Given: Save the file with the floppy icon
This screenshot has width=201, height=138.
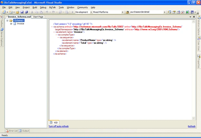Looking at the screenshot, I should pos(22,12).
